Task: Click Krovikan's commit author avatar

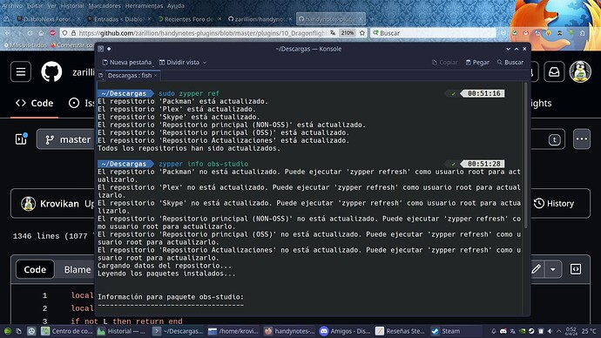Action: point(29,204)
